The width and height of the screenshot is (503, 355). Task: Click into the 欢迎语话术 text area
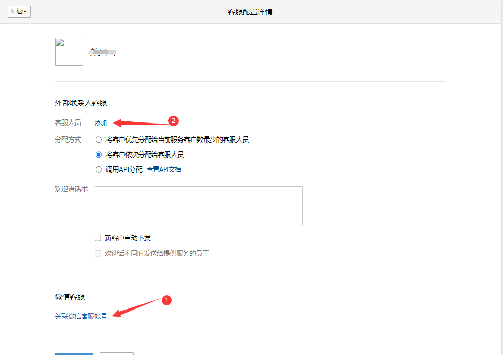(x=198, y=206)
